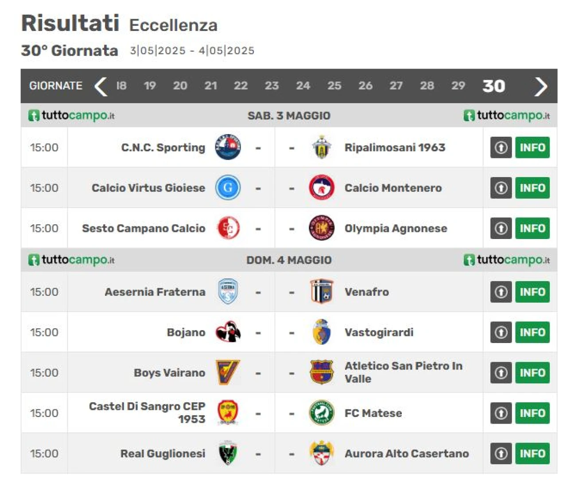567x478 pixels.
Task: Open the Boys Vairano team badge
Action: pyautogui.click(x=228, y=373)
